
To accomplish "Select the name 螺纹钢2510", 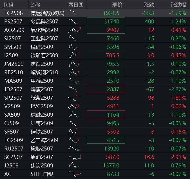I will pos(44,73).
